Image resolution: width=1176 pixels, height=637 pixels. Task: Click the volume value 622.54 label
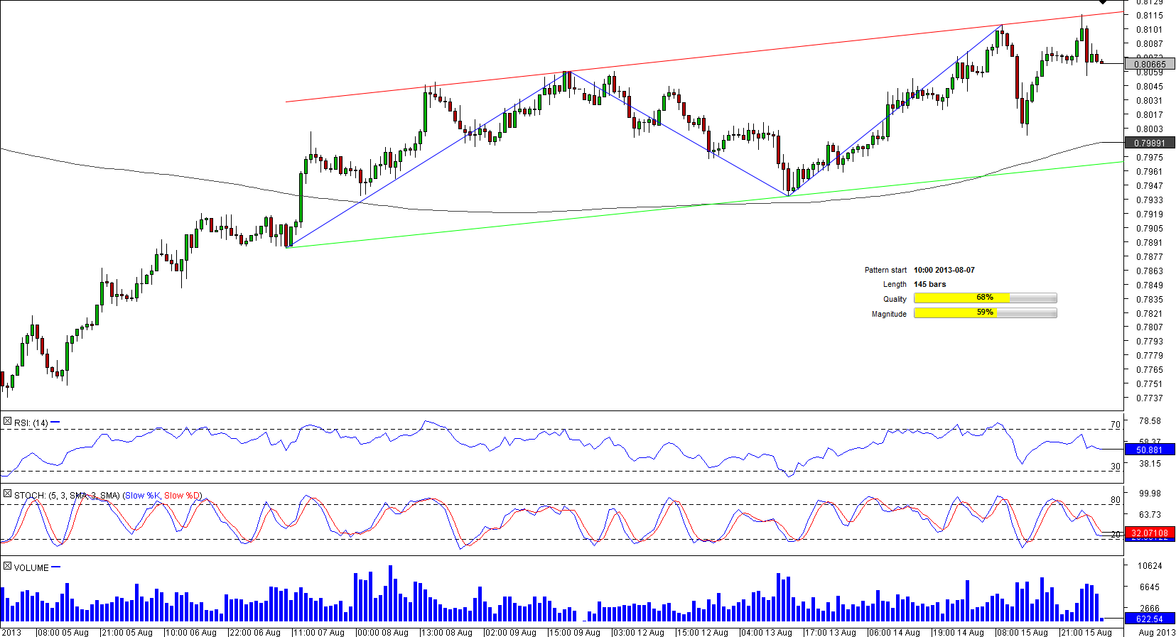[1149, 619]
